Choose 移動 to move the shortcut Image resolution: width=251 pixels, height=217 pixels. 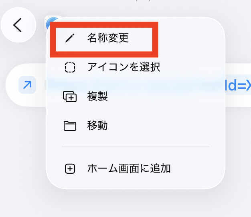coord(97,126)
